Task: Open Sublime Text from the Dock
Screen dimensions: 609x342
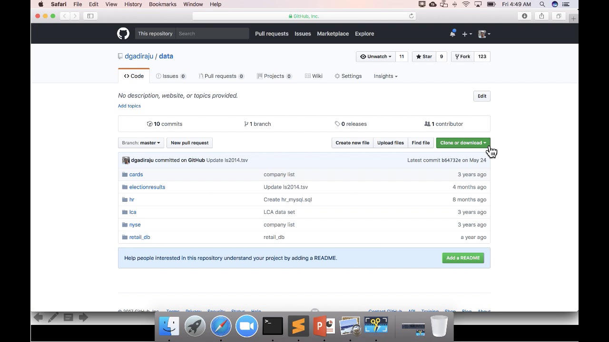Action: click(x=298, y=326)
